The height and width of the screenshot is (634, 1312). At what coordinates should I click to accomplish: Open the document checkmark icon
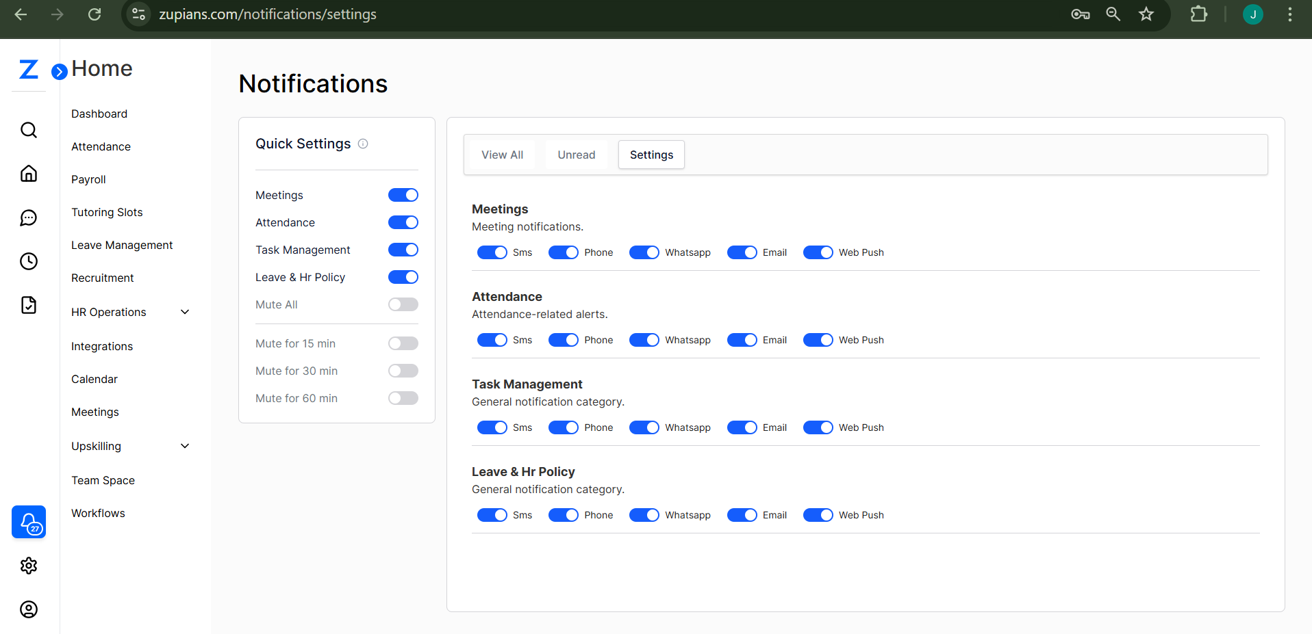29,305
